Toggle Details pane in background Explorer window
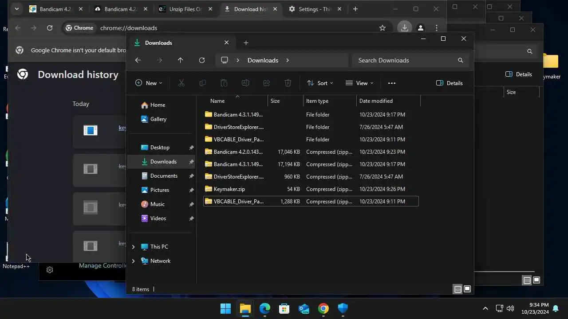 tap(519, 74)
